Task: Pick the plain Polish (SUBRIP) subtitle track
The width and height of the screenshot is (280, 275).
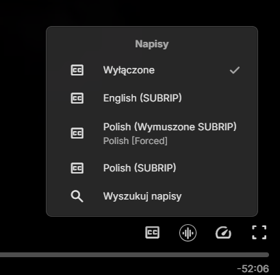Action: point(152,168)
